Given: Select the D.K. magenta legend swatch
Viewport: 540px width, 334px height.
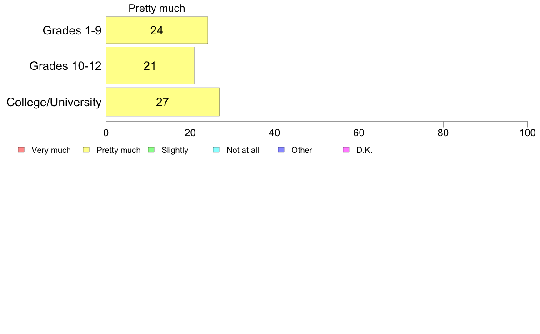Looking at the screenshot, I should 346,150.
